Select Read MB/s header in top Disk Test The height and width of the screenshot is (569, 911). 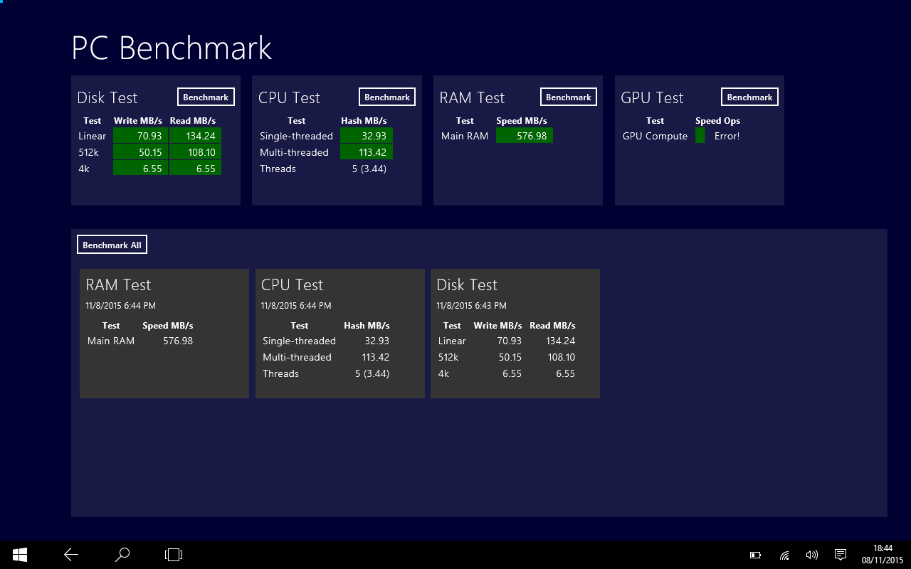click(x=193, y=121)
